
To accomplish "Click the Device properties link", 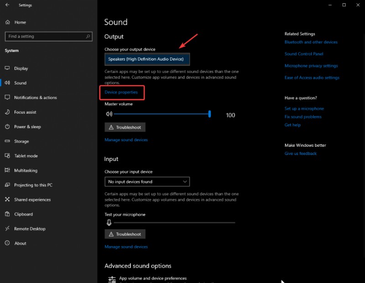I will click(x=122, y=93).
